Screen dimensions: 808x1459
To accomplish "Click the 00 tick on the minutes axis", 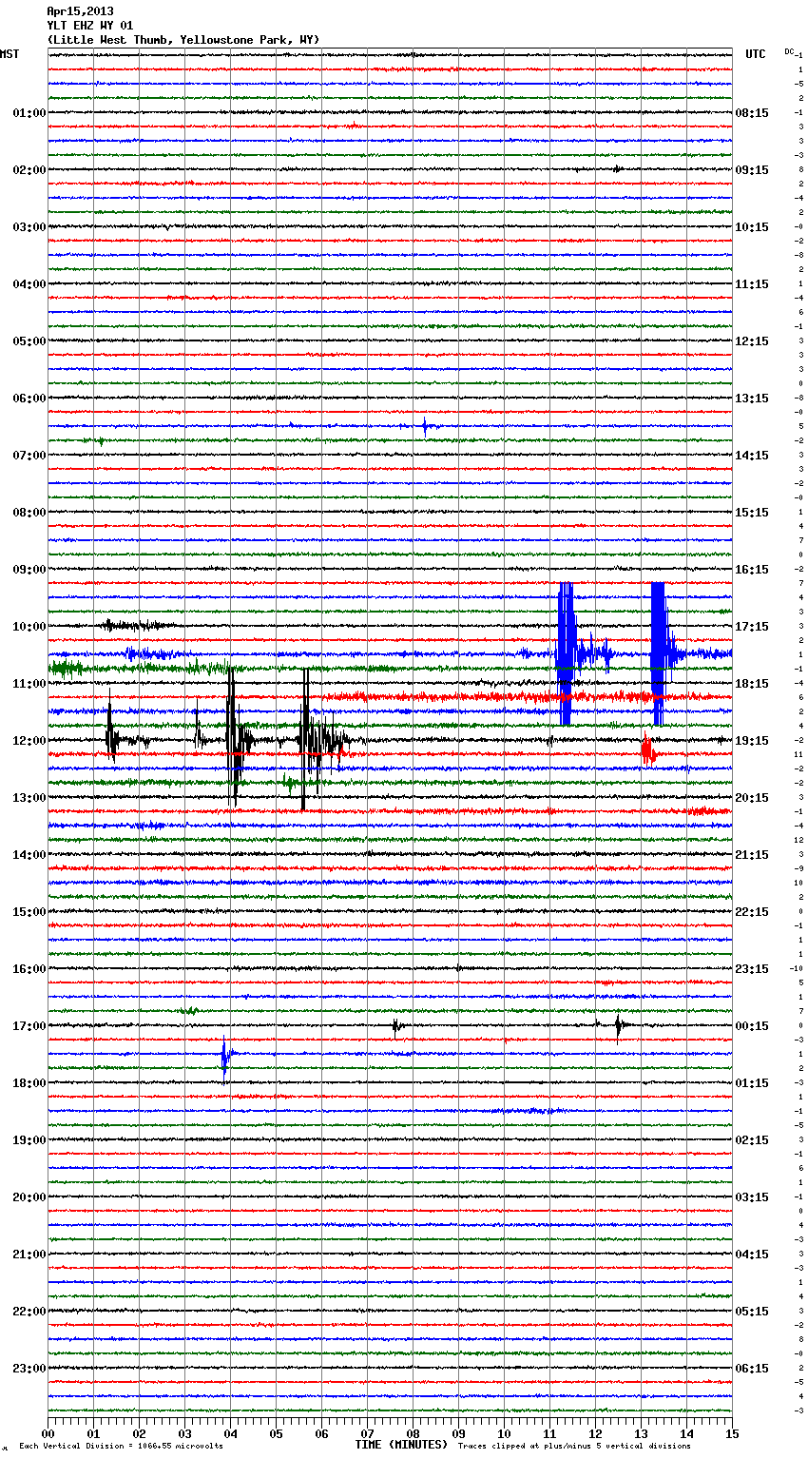I will 48,1433.
